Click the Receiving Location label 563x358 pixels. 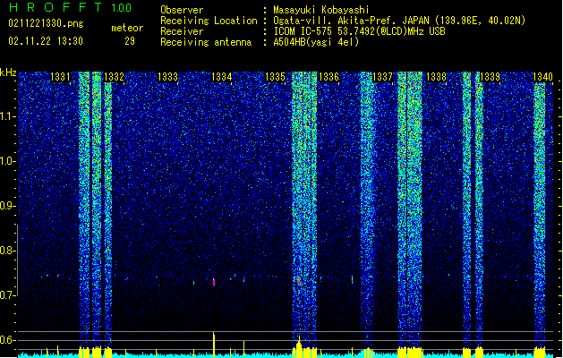(209, 21)
